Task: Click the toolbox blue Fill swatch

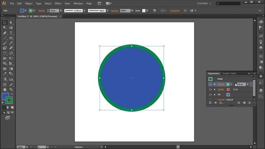Action: (x=5, y=96)
